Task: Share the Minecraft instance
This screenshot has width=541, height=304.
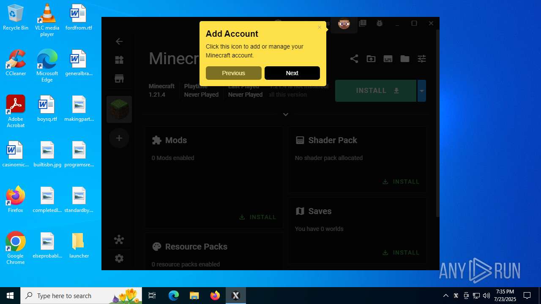Action: click(x=354, y=59)
